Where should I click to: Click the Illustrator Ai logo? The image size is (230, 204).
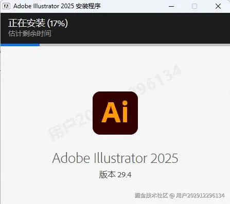[x=115, y=113]
